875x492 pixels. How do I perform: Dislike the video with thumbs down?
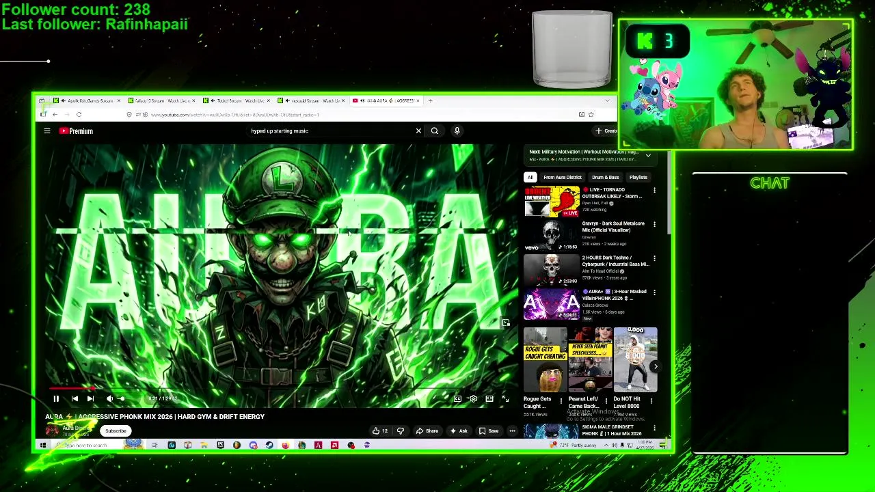401,431
